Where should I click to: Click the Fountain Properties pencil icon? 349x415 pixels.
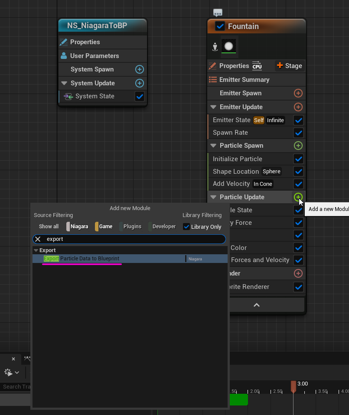pos(212,66)
